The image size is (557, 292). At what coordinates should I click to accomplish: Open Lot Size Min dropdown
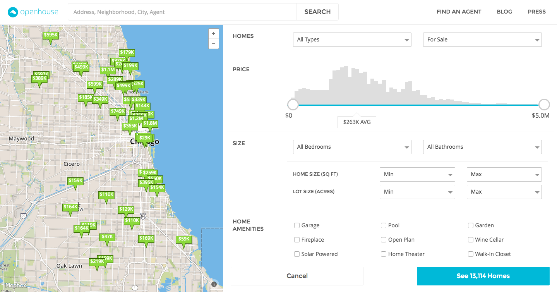(x=417, y=192)
